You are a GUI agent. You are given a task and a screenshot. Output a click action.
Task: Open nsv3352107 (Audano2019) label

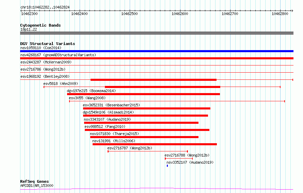190,162
